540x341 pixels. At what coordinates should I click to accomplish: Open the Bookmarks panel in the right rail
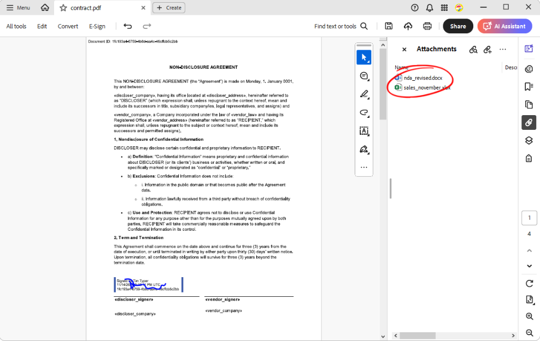(x=529, y=87)
